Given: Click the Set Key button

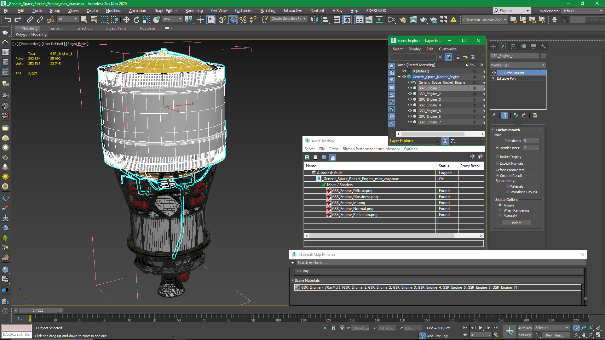Looking at the screenshot, I should [x=525, y=335].
